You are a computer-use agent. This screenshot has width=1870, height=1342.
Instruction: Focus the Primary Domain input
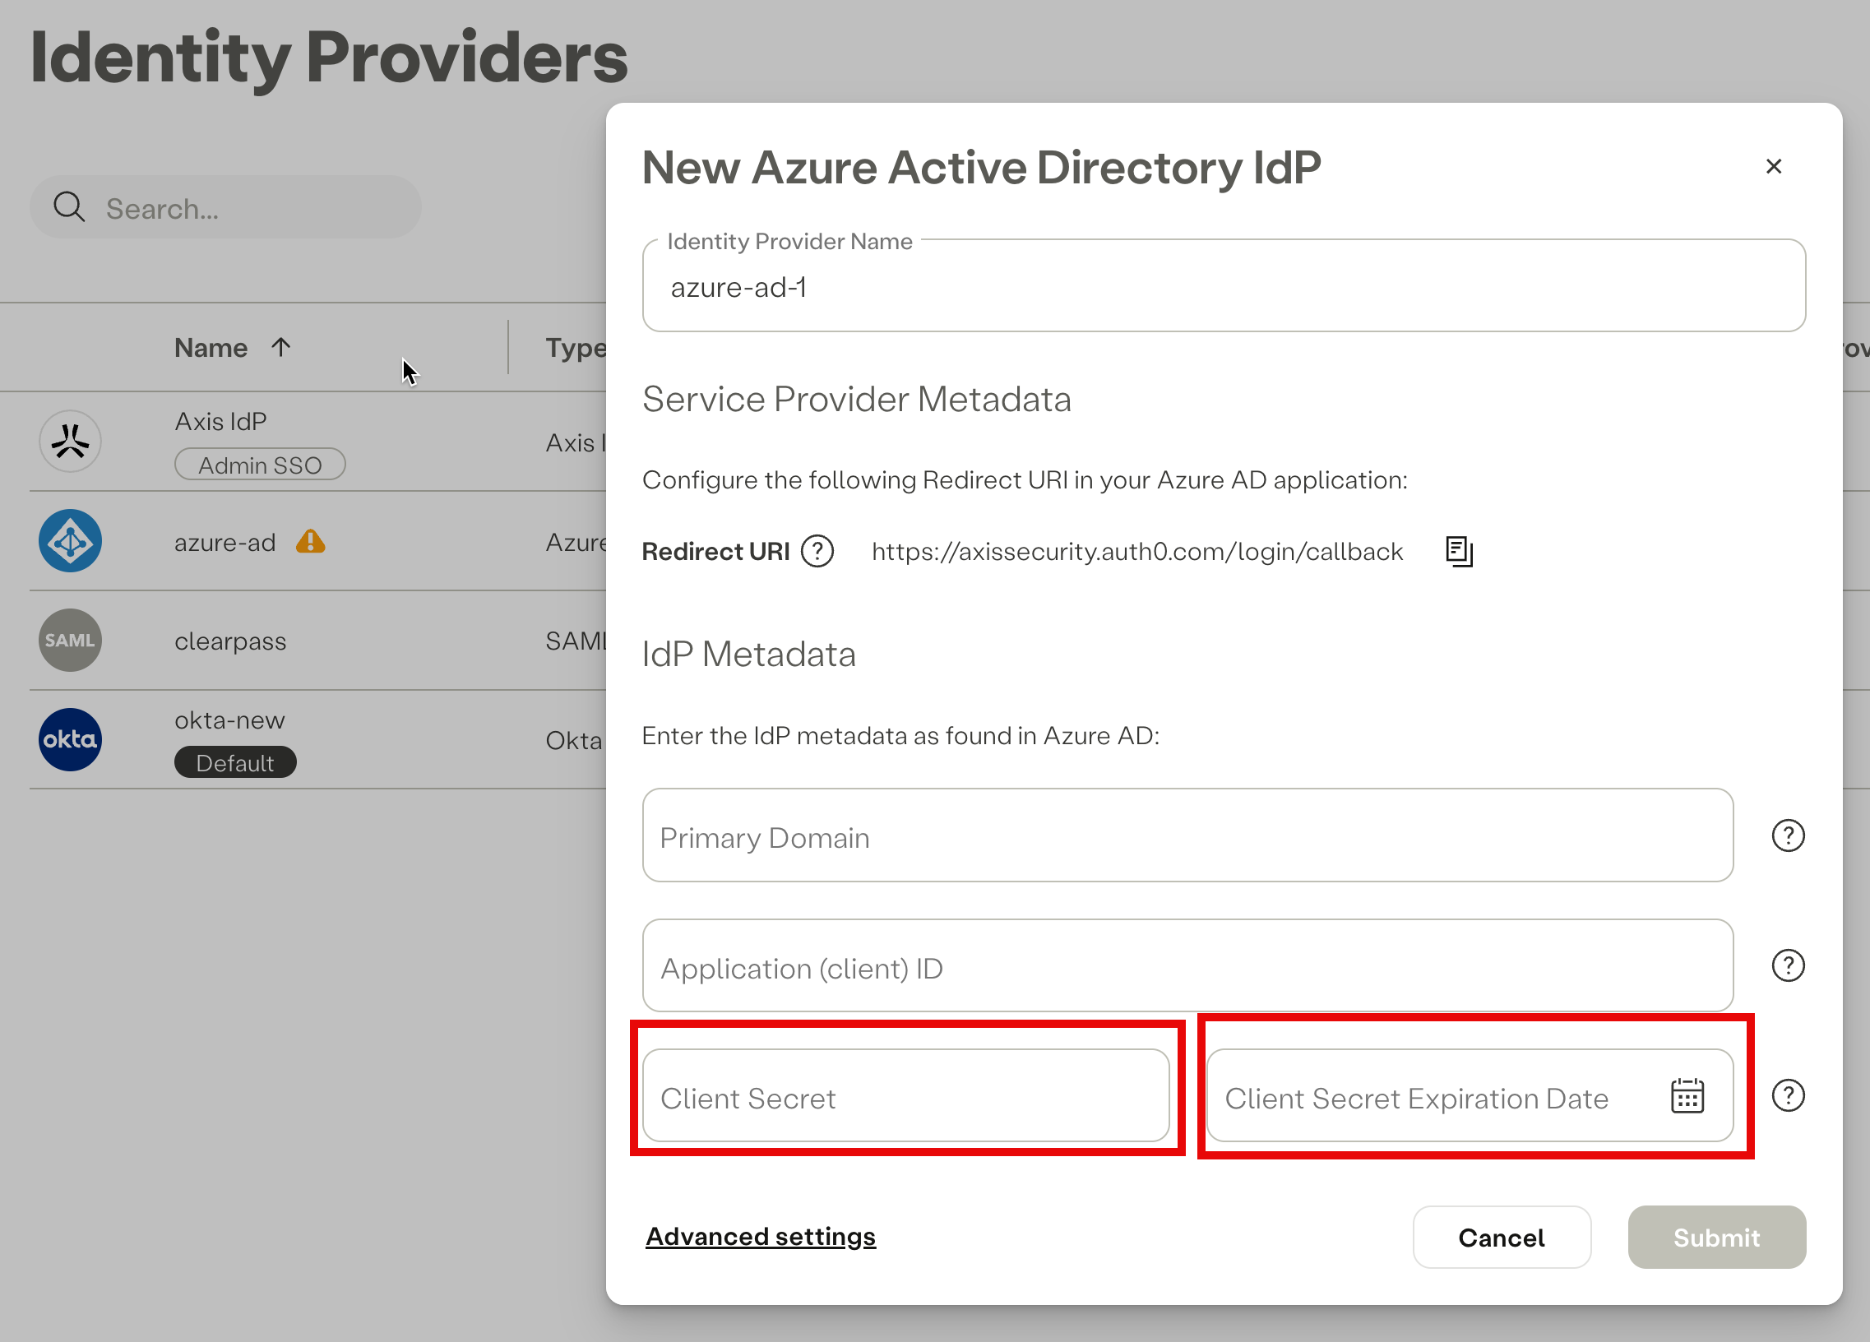(x=1187, y=835)
